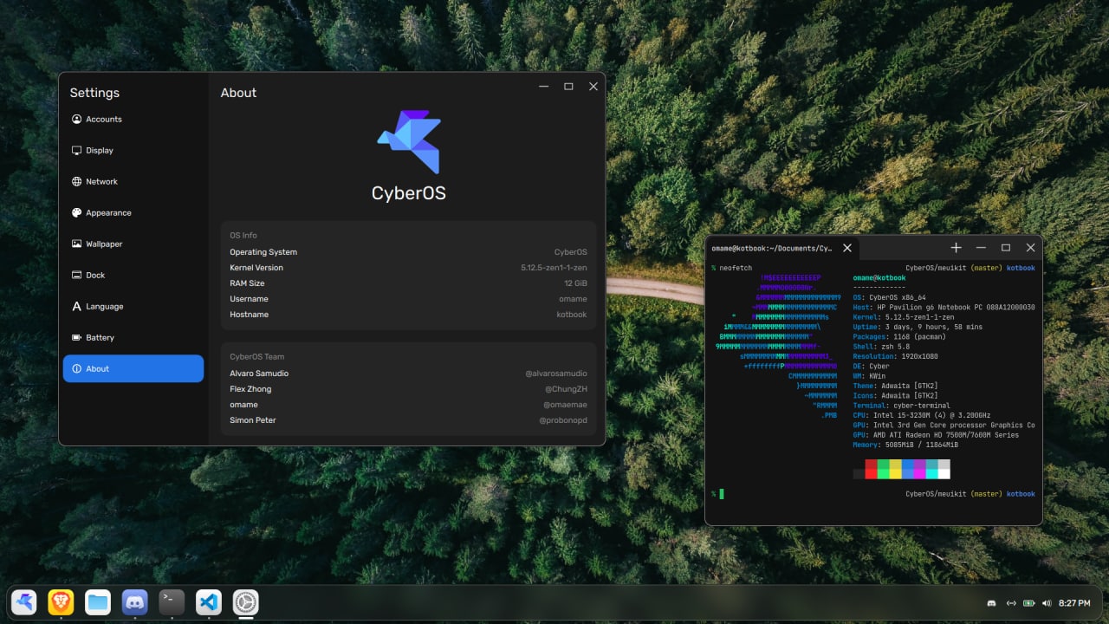Click the neofetch command in the terminal
The width and height of the screenshot is (1109, 624).
pos(736,268)
